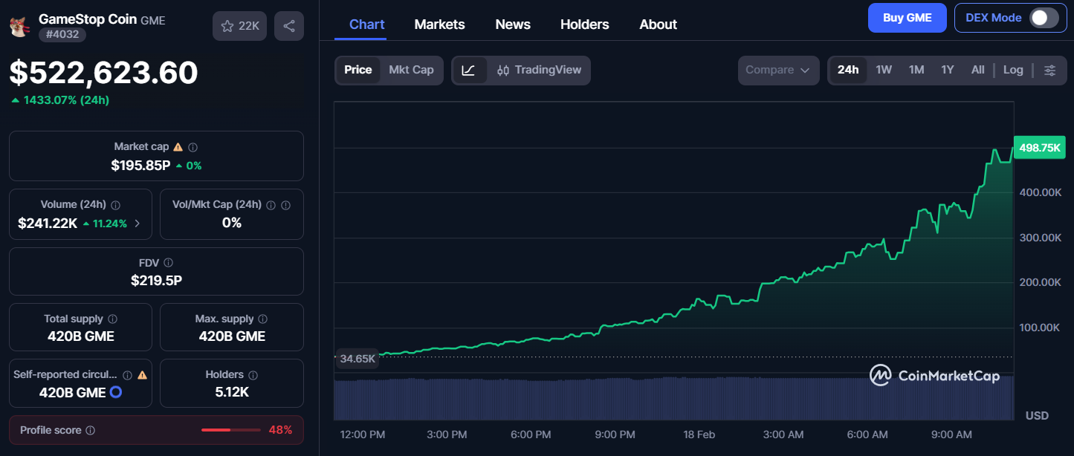Open the share icon button
This screenshot has height=456, width=1074.
pos(289,26)
